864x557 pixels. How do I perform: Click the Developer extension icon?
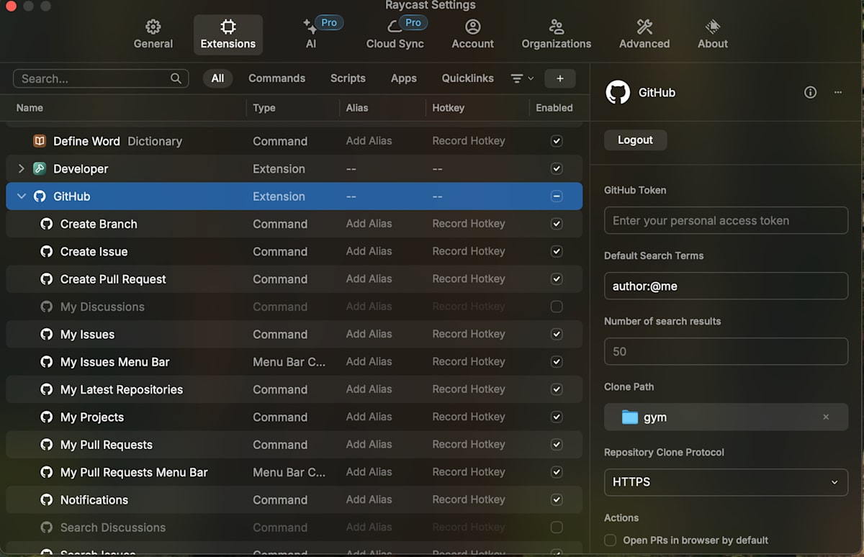tap(40, 168)
